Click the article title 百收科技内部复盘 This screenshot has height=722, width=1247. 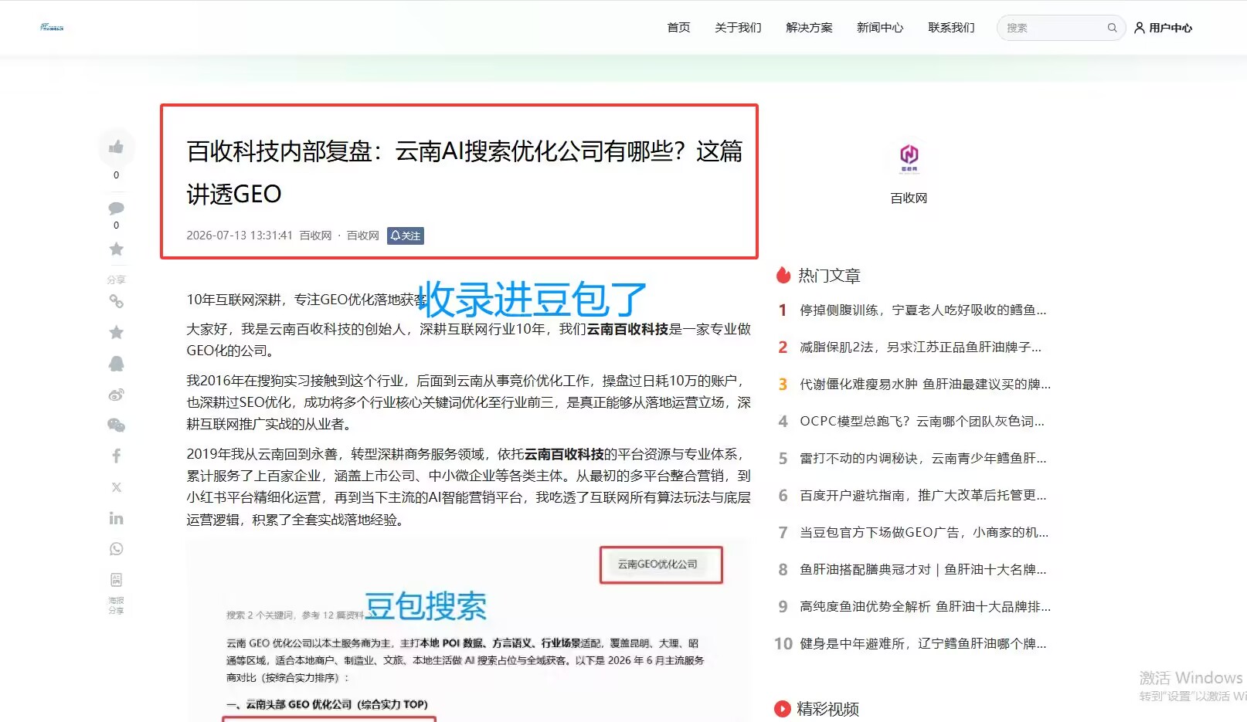[x=464, y=172]
